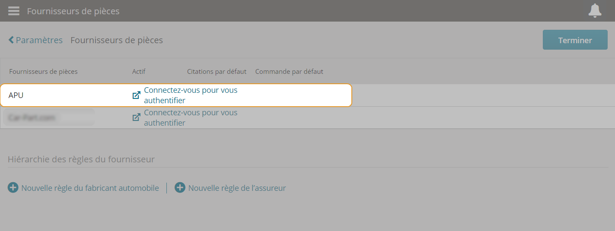Image resolution: width=615 pixels, height=231 pixels.
Task: Click the Terminer button
Action: point(575,40)
